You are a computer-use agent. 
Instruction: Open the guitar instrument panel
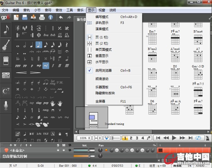click(x=6, y=45)
